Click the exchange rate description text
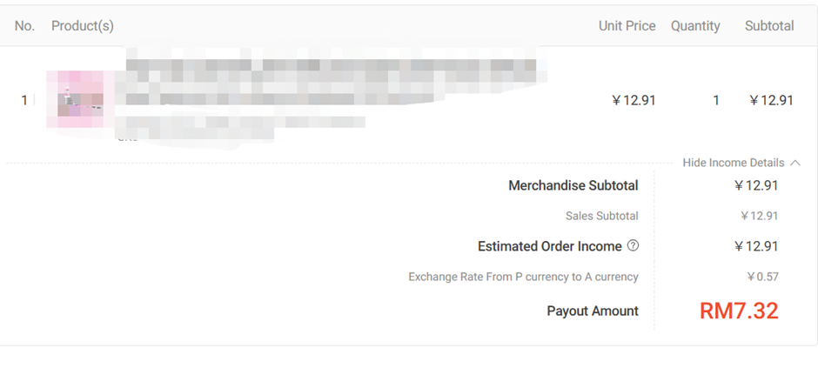This screenshot has height=368, width=818. coord(523,277)
